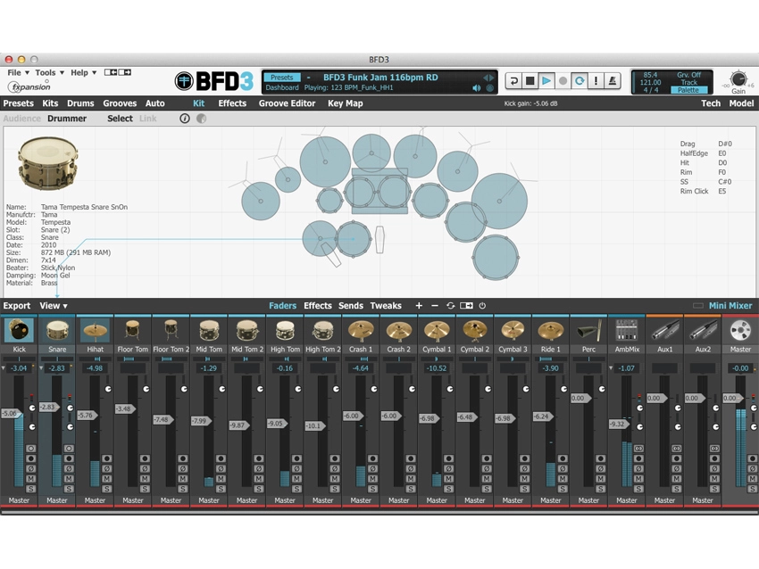Viewport: 759px width, 569px height.
Task: Click the Hihat channel pan slider
Action: (95, 359)
